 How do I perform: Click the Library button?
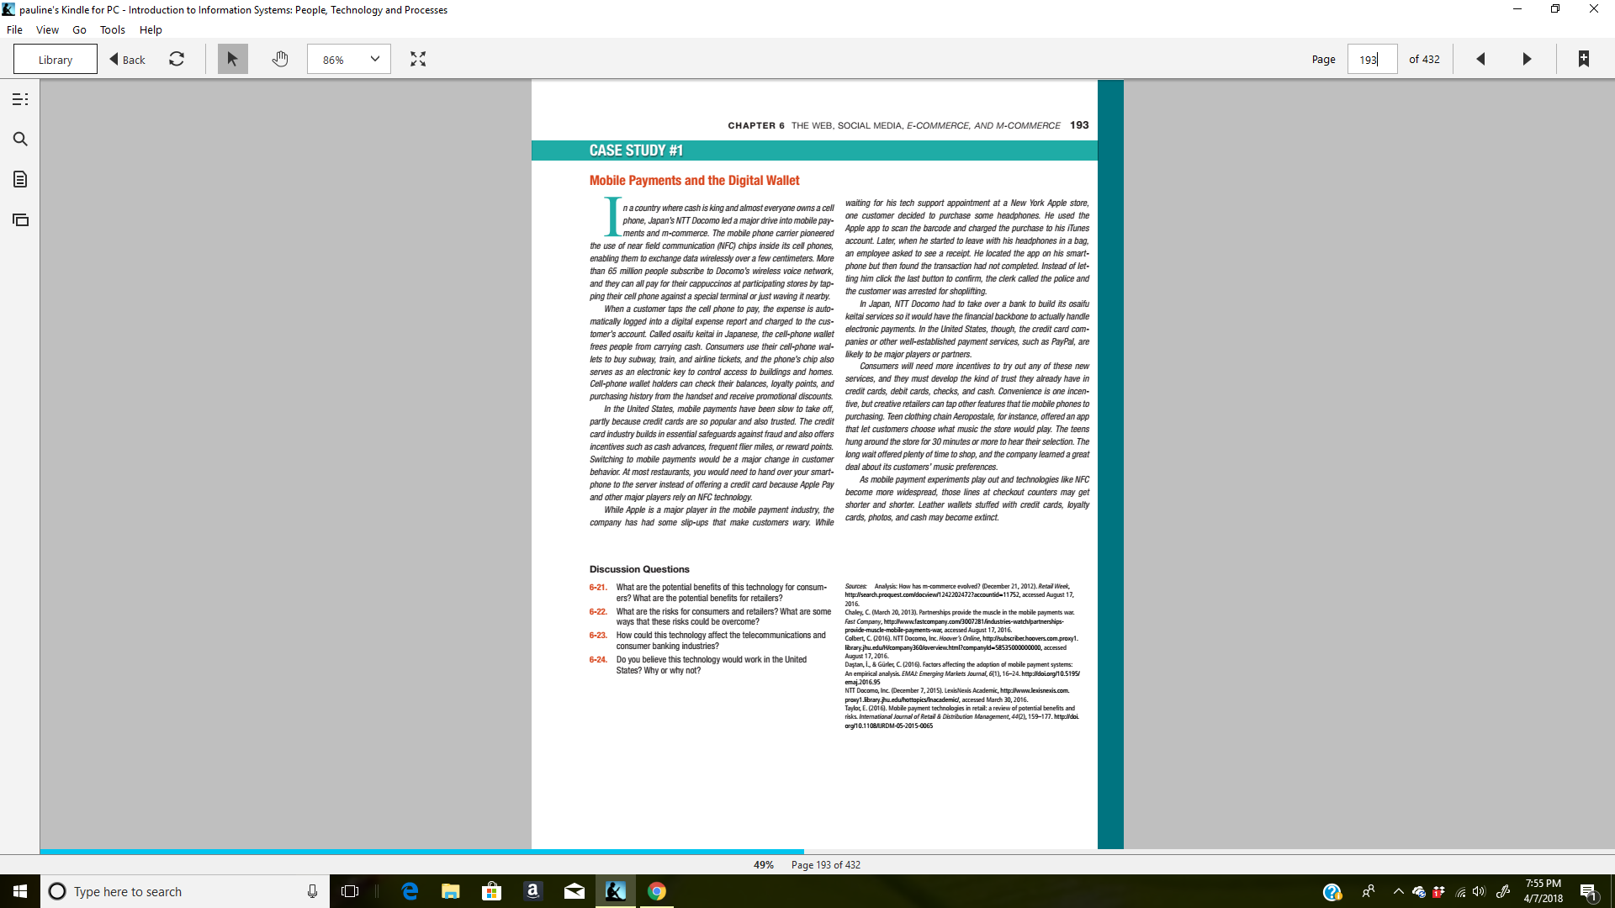coord(56,60)
